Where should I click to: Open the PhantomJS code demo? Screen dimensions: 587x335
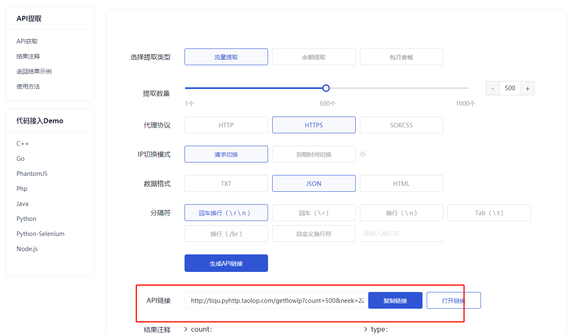click(x=32, y=174)
